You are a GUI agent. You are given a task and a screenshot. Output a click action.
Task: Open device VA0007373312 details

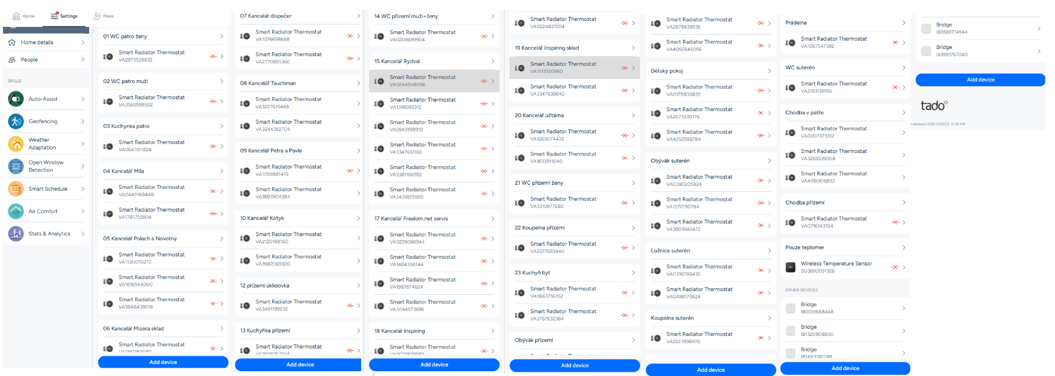pyautogui.click(x=845, y=132)
